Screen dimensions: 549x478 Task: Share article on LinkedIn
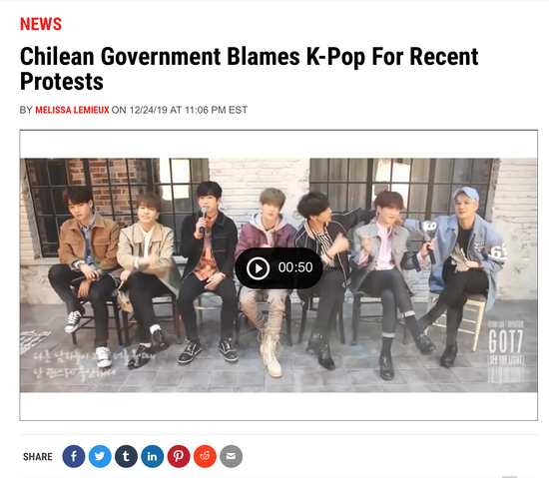(153, 456)
